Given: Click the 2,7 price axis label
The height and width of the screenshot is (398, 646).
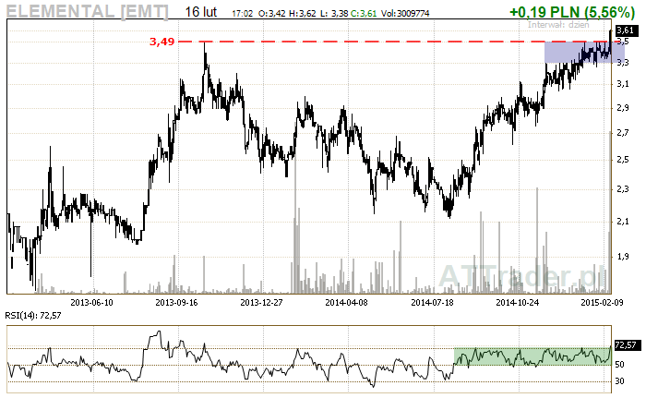Looking at the screenshot, I should tap(623, 133).
